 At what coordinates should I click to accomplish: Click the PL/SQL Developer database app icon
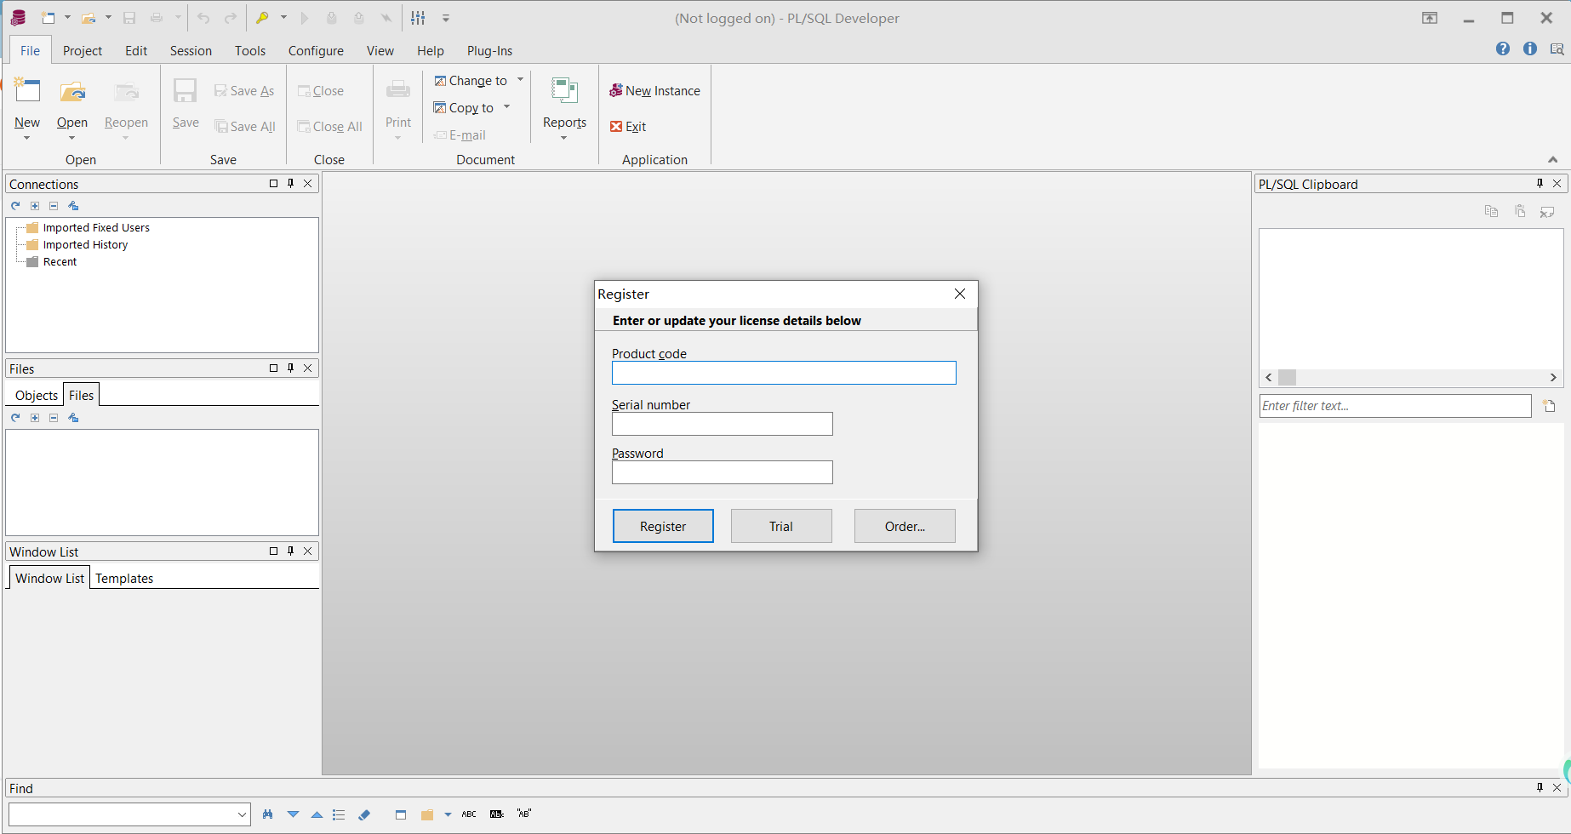point(18,18)
